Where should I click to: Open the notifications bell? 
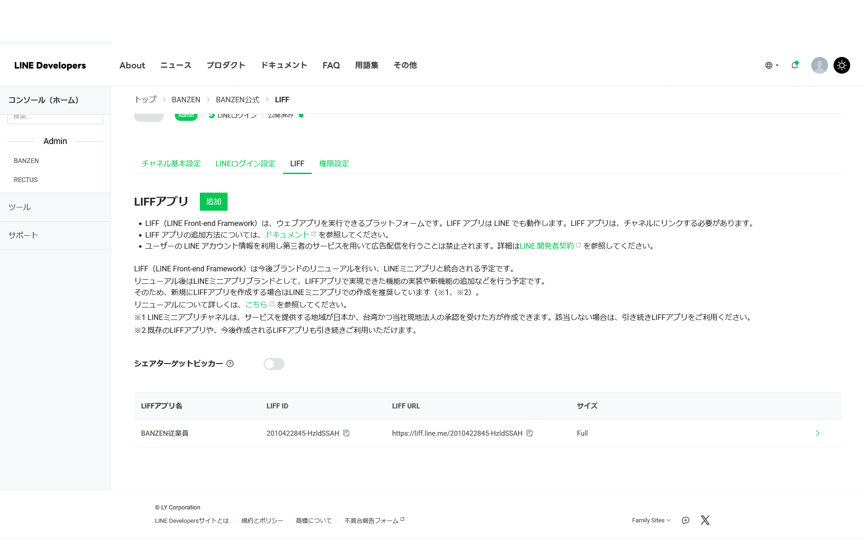(x=795, y=65)
